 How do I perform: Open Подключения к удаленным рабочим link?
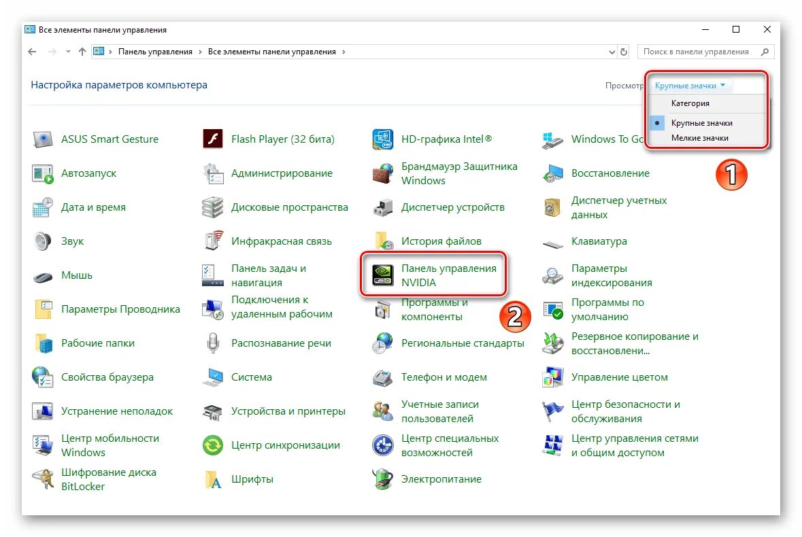(x=282, y=307)
